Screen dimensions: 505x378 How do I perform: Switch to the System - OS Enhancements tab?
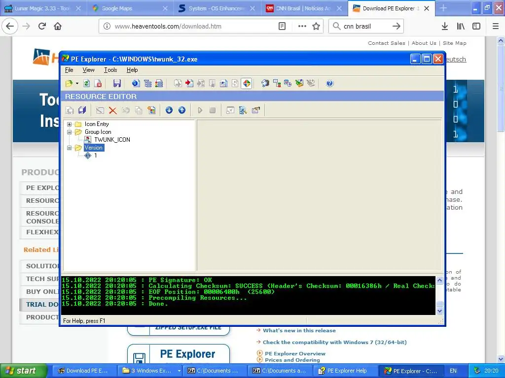point(217,8)
